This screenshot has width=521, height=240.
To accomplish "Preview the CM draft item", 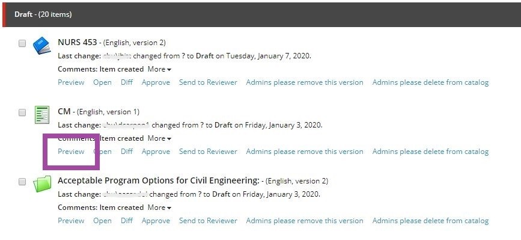I will coord(71,152).
